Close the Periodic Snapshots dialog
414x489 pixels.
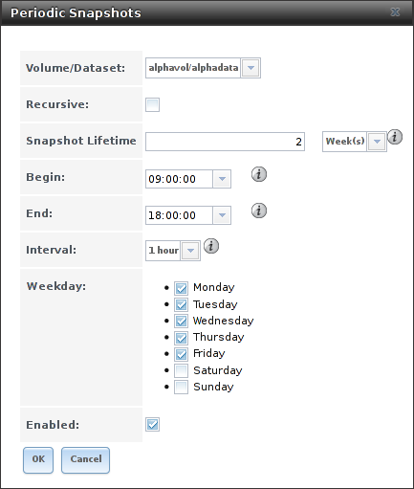pyautogui.click(x=395, y=12)
